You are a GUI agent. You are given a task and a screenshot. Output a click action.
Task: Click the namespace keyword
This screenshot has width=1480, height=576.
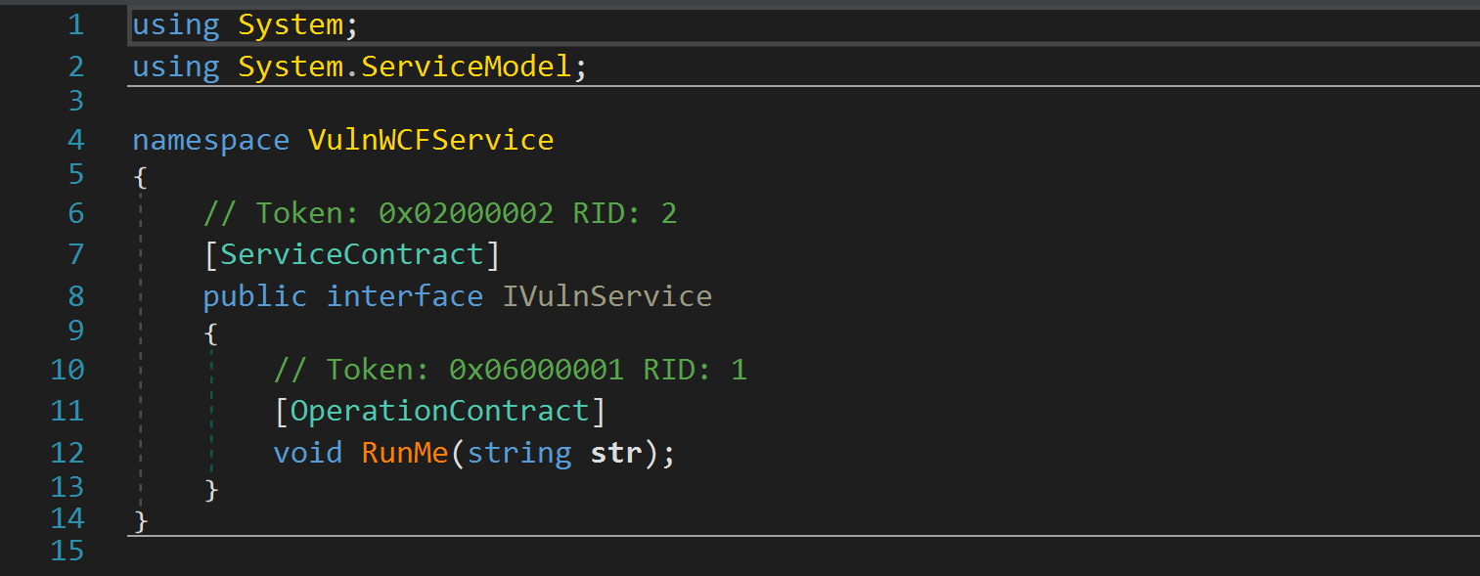click(211, 140)
